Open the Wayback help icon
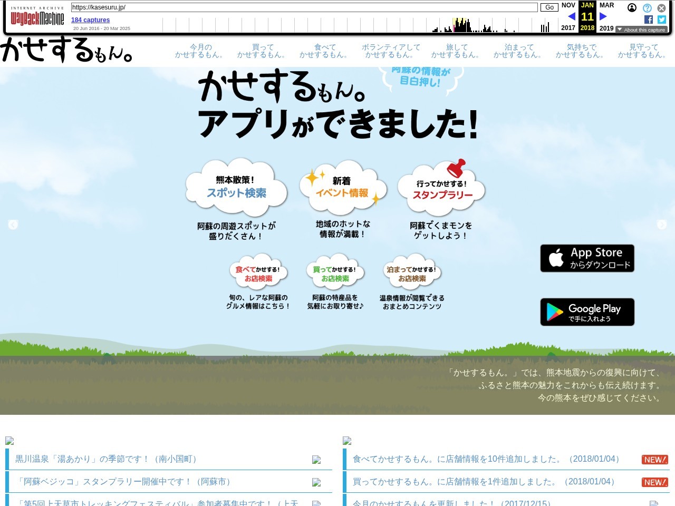675x506 pixels. tap(647, 8)
